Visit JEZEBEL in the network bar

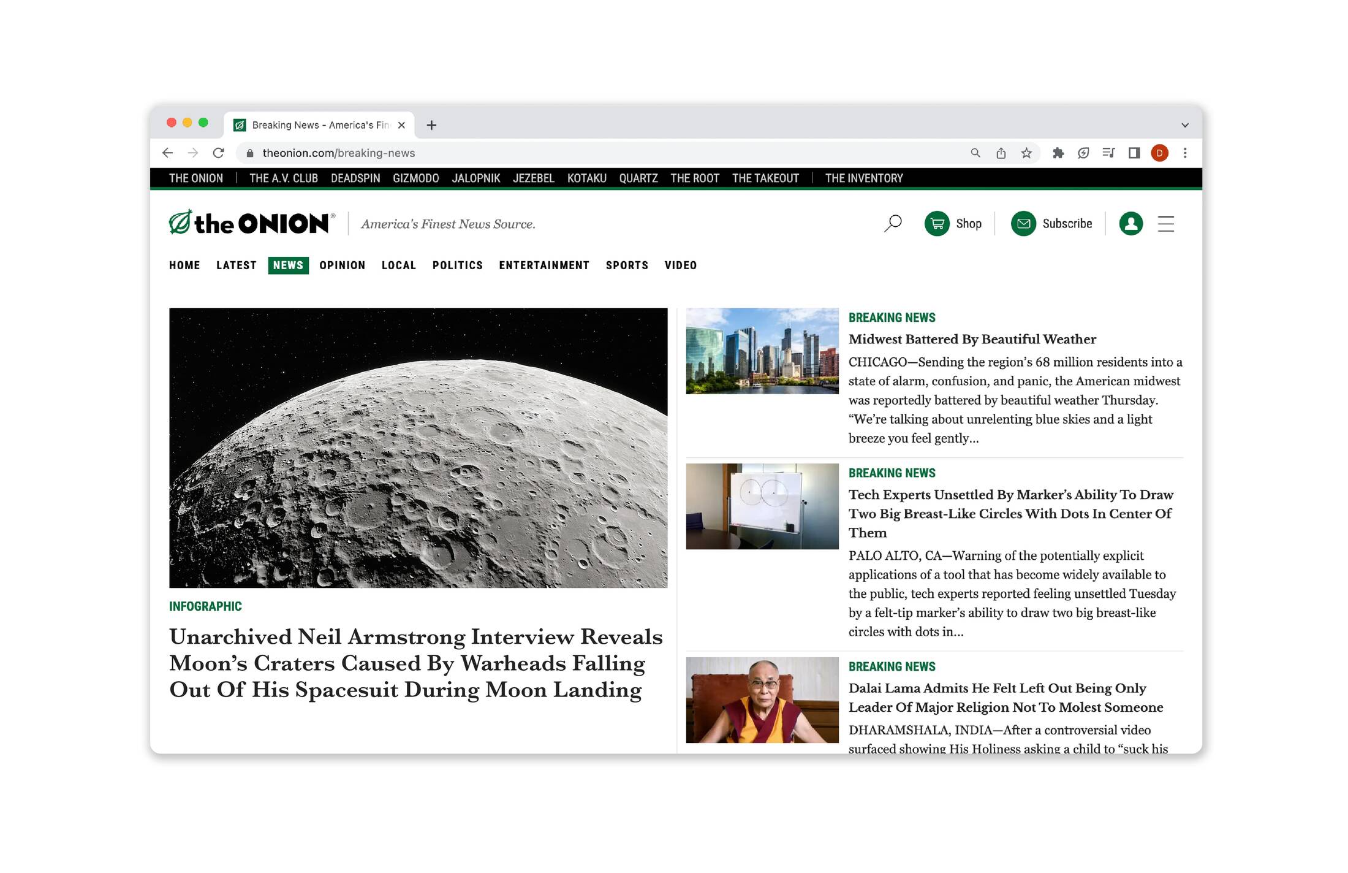[x=534, y=178]
